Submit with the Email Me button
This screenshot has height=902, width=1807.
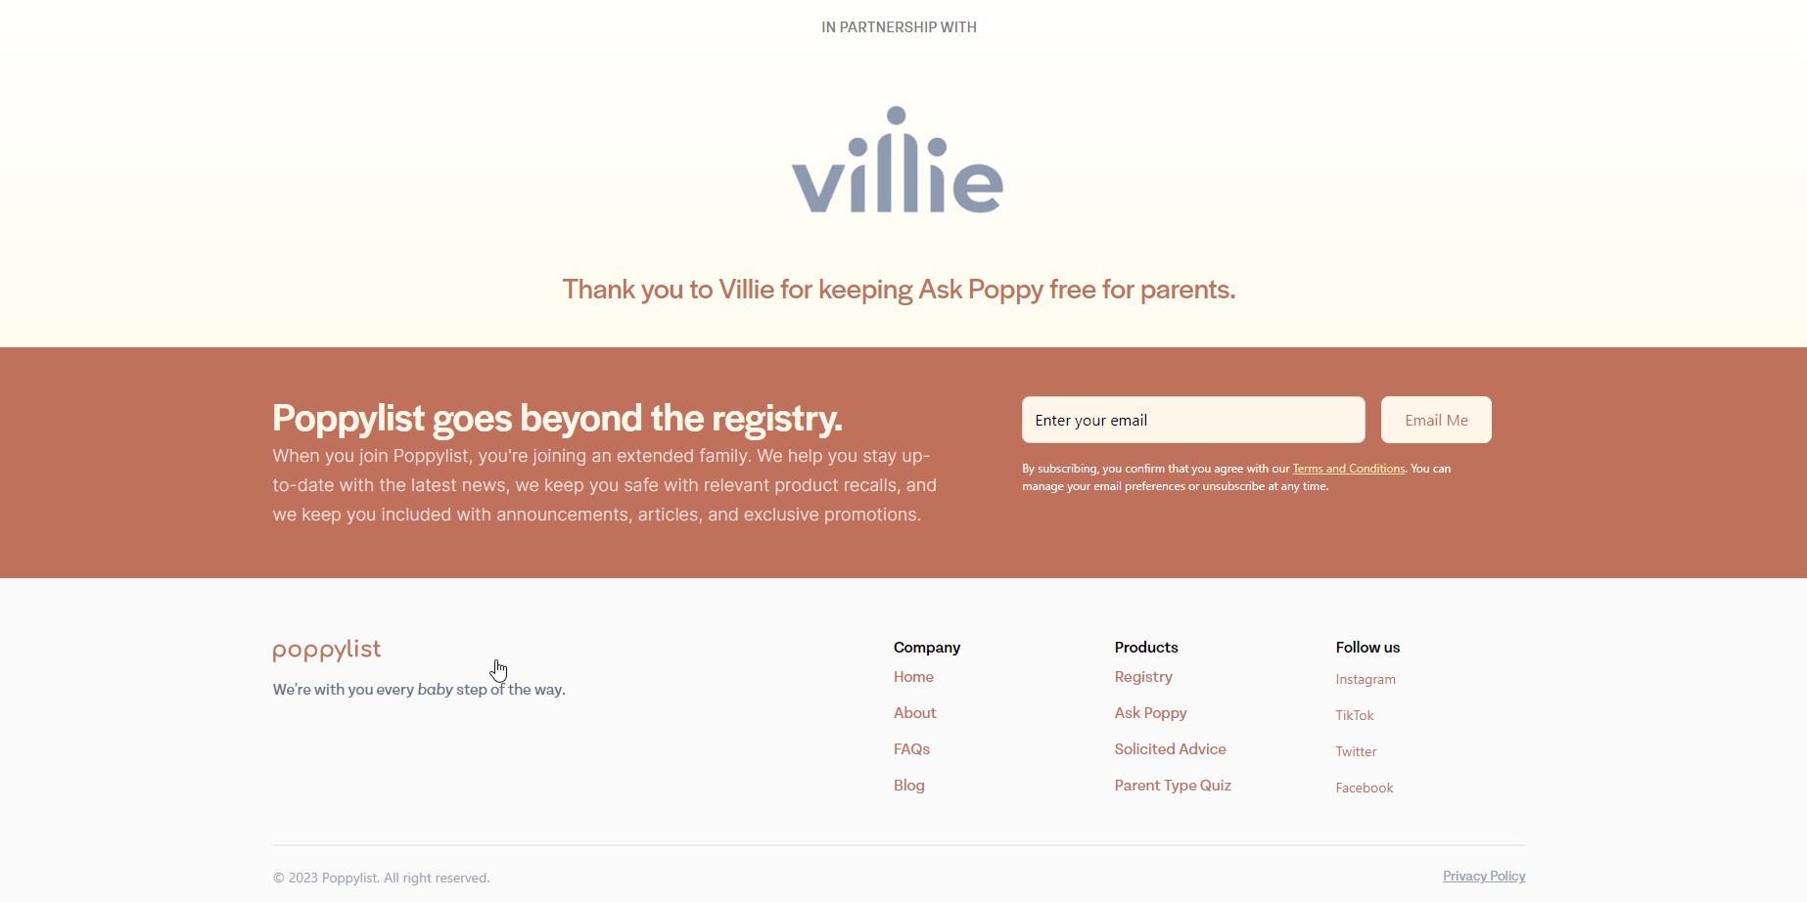pyautogui.click(x=1436, y=420)
